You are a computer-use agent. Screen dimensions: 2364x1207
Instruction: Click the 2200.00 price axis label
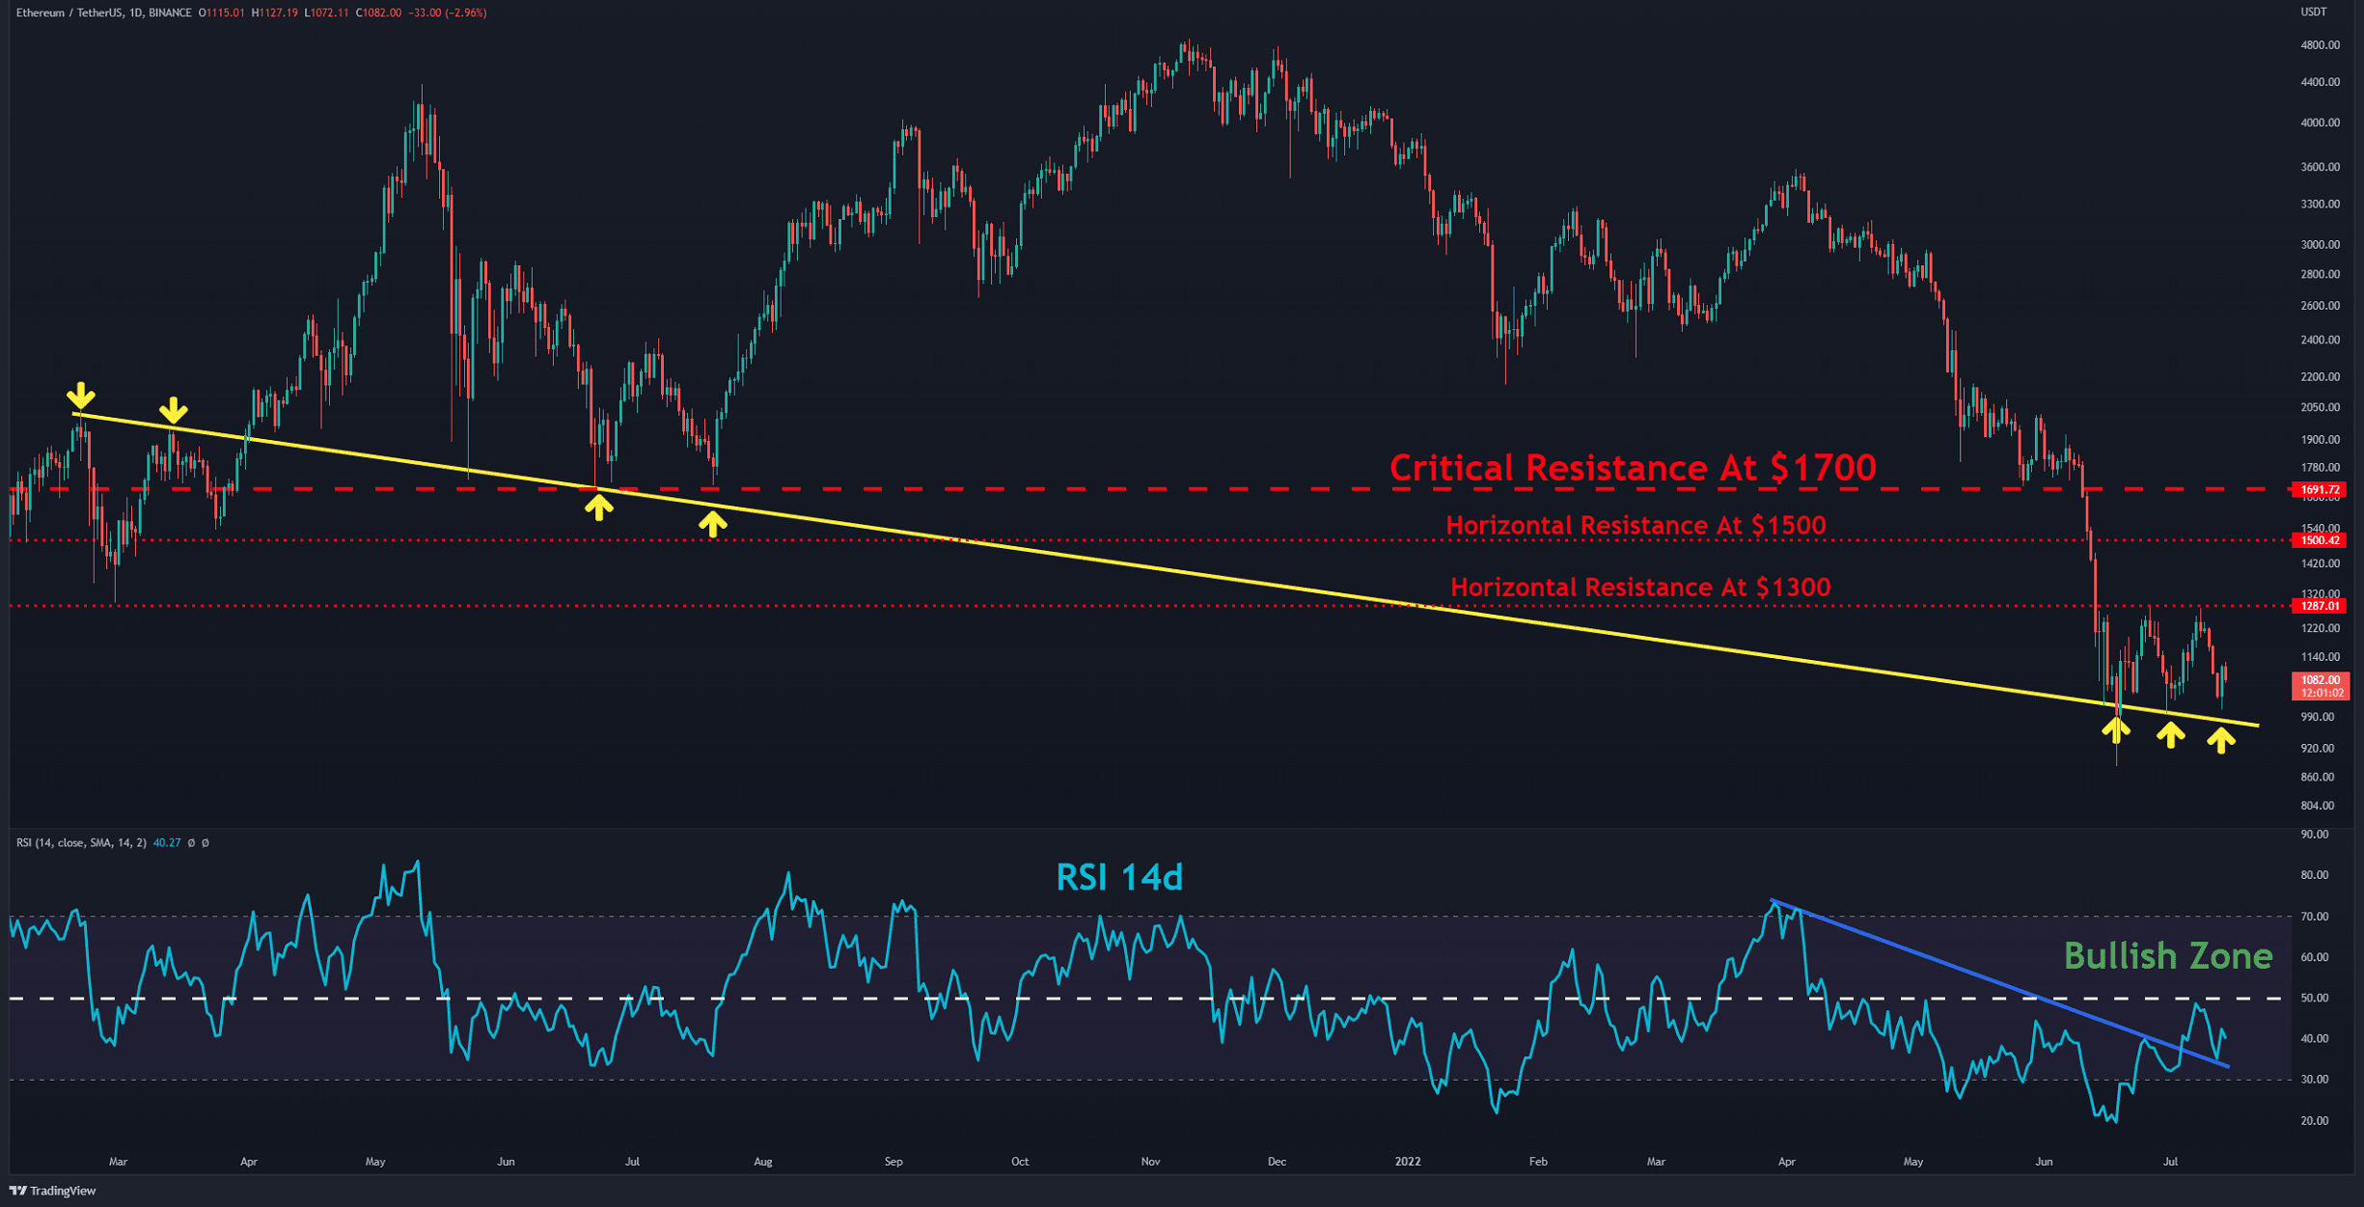pos(2320,376)
